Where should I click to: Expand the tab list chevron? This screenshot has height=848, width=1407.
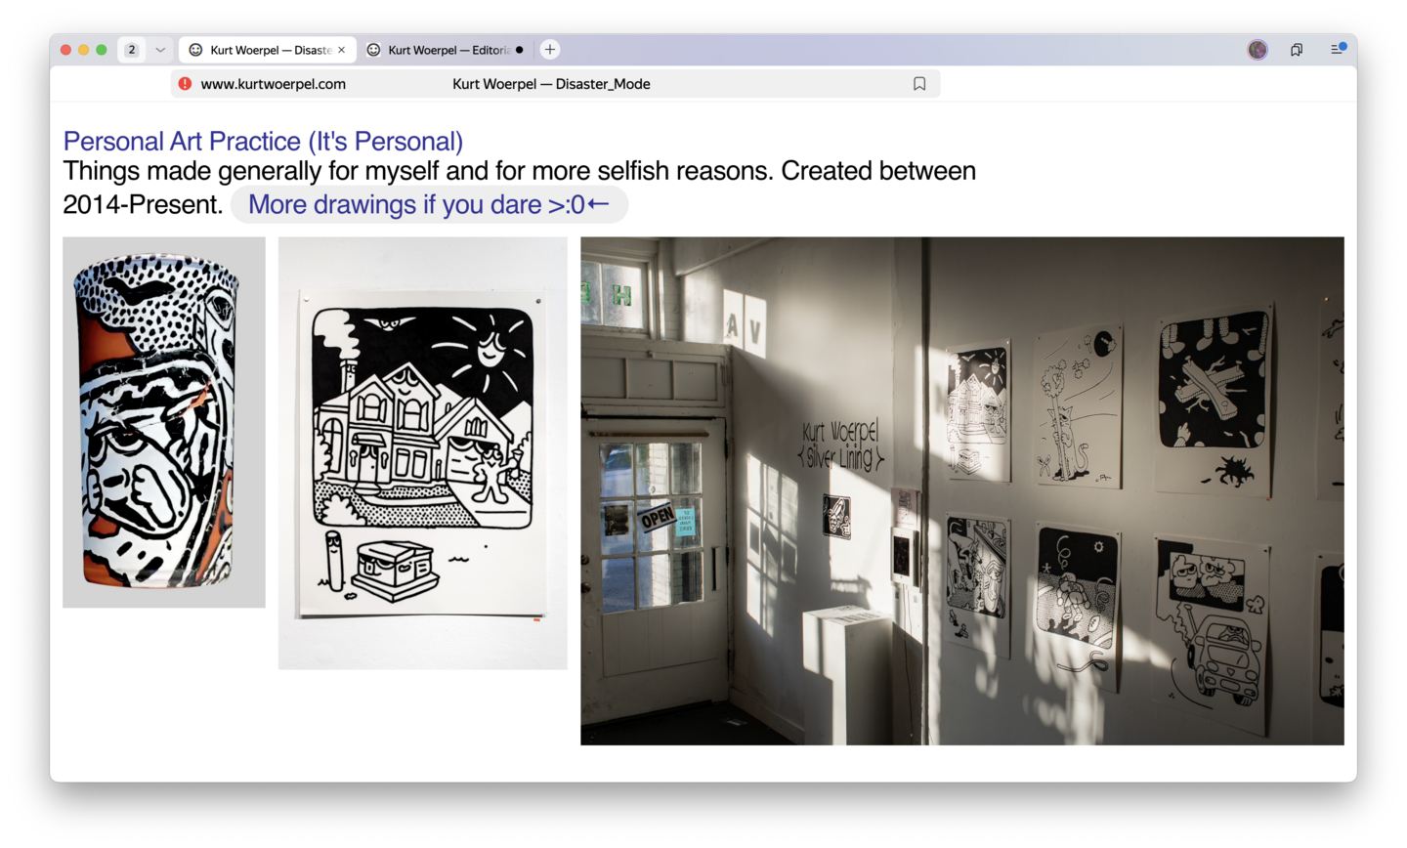tap(160, 50)
